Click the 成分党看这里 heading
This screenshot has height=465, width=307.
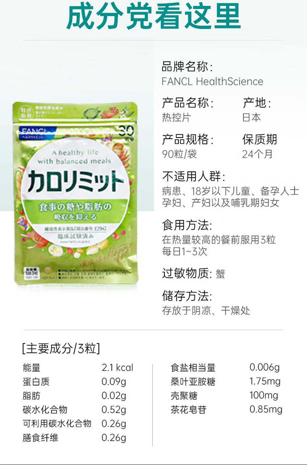(153, 16)
